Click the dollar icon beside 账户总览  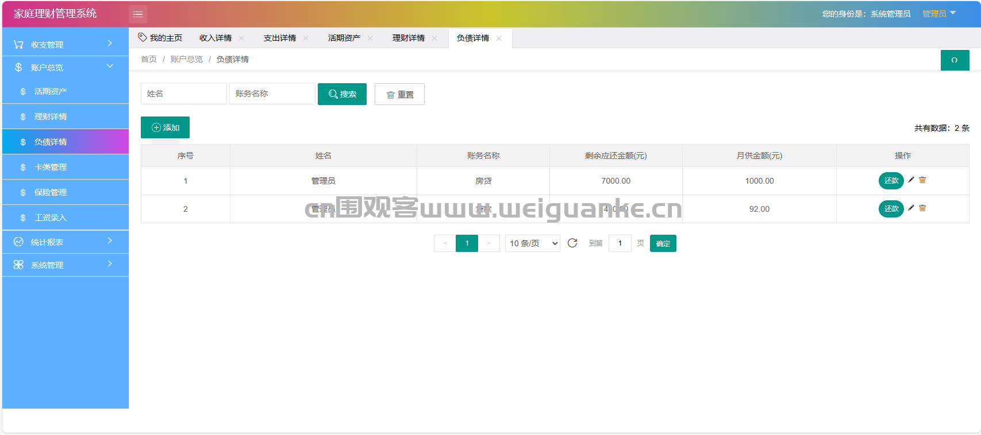click(18, 67)
